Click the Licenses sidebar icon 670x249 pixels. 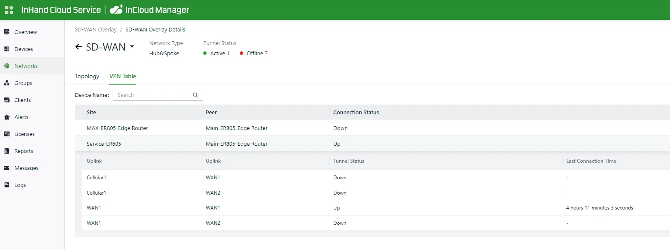pos(7,134)
